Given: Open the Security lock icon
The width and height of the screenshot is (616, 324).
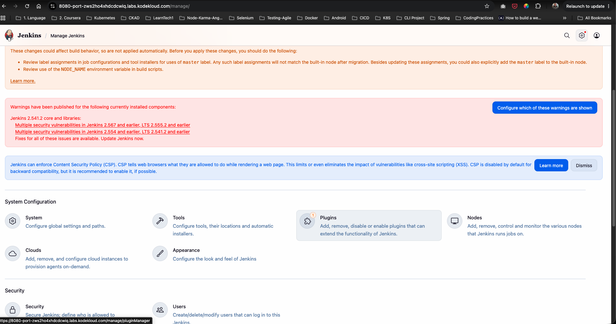Looking at the screenshot, I should pos(13,310).
